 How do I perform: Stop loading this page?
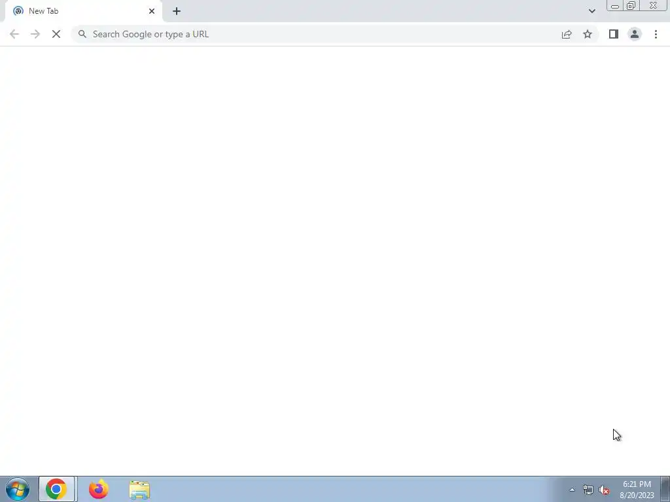tap(56, 34)
